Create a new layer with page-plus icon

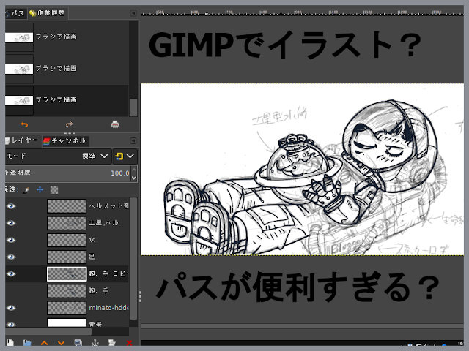(x=10, y=343)
